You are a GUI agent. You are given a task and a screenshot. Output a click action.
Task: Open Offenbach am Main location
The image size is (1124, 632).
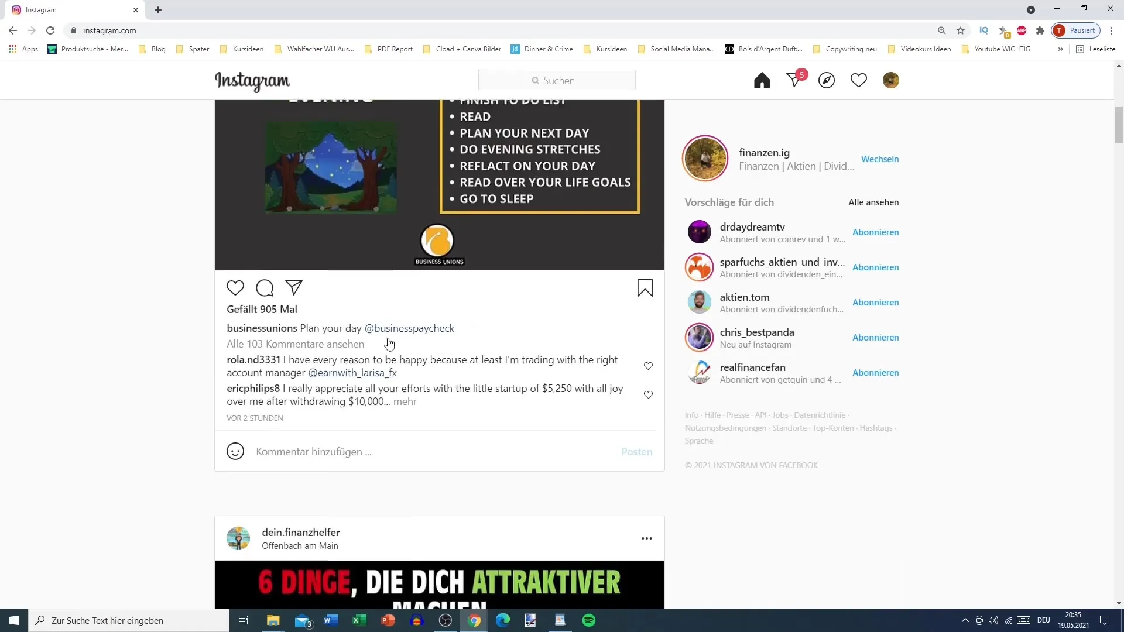click(x=300, y=546)
